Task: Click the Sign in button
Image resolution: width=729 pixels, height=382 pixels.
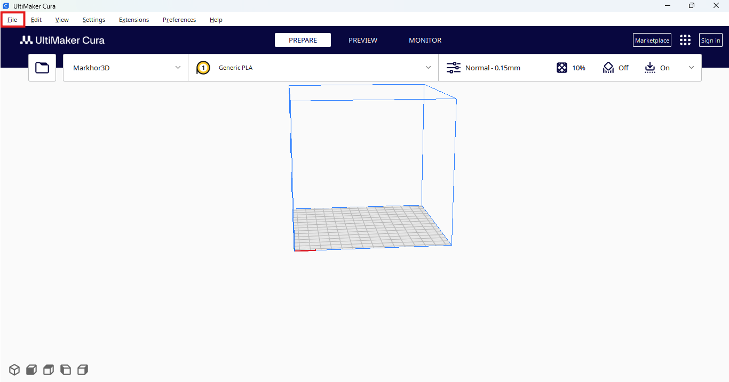Action: click(711, 40)
